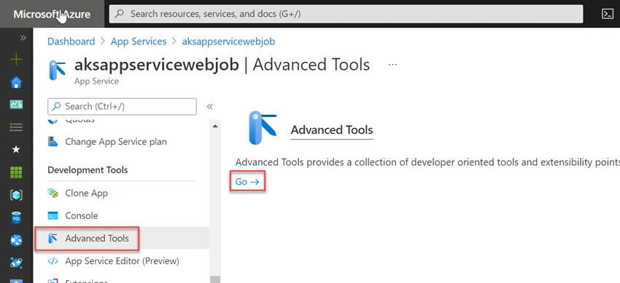Open the Console menu item
Screen dimensions: 620x283
(x=82, y=215)
